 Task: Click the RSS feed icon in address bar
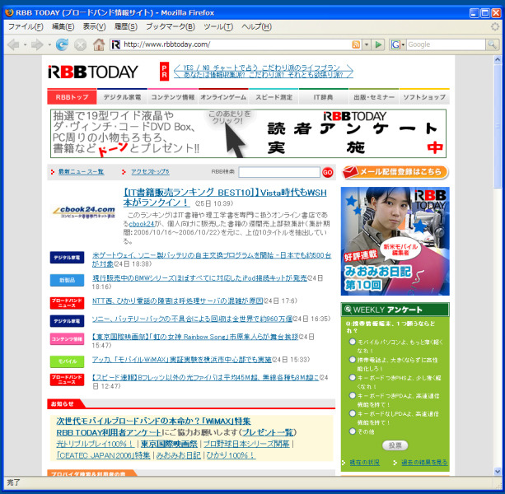356,44
